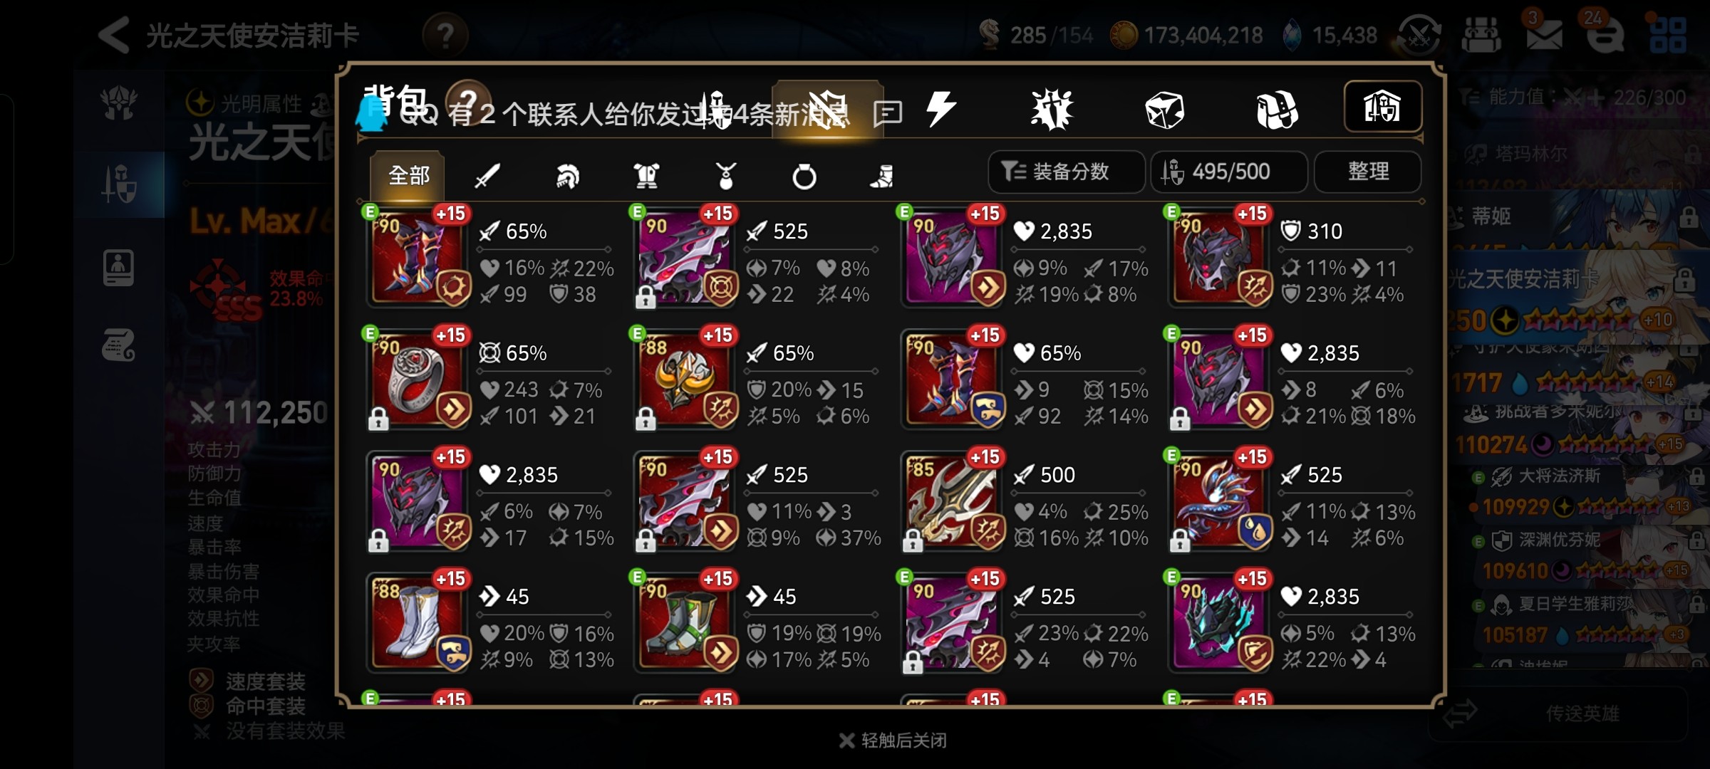The image size is (1710, 769).
Task: Toggle lock on 500 attack weapon
Action: [x=913, y=542]
